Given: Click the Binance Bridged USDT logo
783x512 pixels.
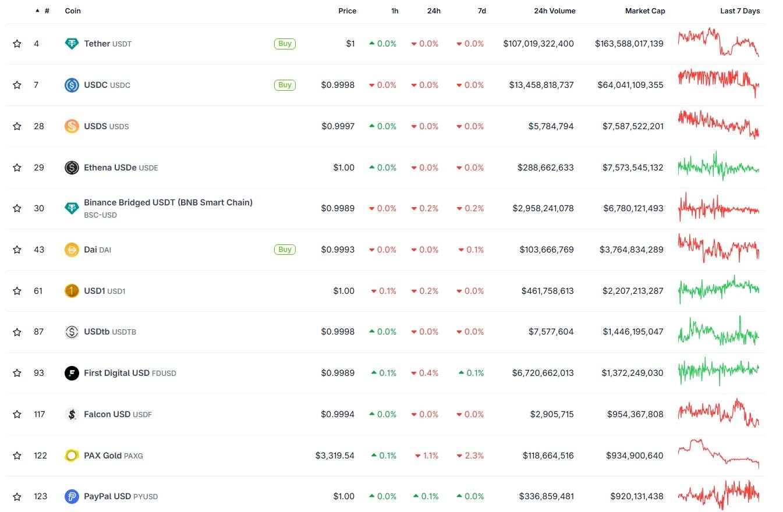Looking at the screenshot, I should tap(72, 208).
